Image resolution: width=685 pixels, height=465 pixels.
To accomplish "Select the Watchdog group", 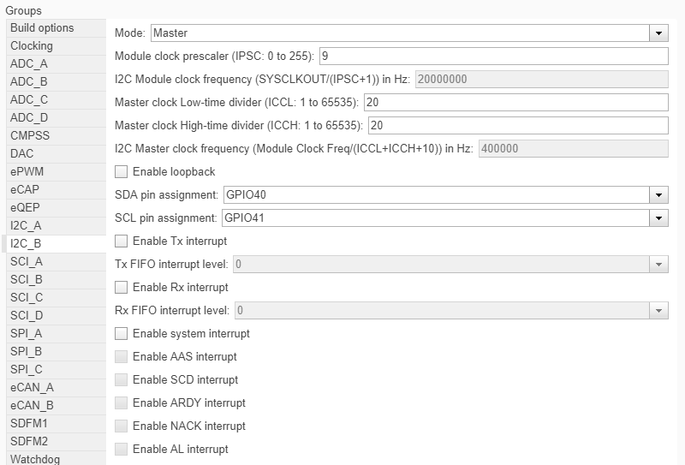I will (x=35, y=459).
